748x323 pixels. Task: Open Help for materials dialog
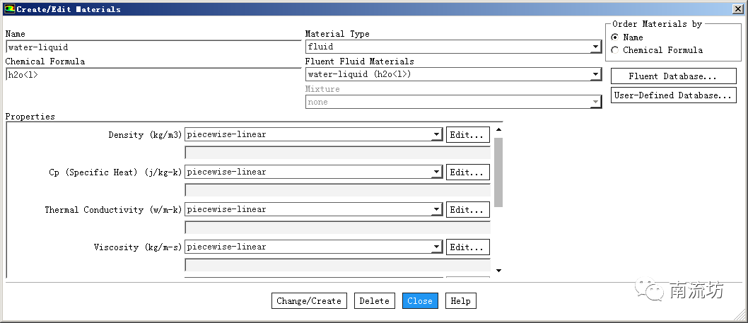click(x=461, y=301)
